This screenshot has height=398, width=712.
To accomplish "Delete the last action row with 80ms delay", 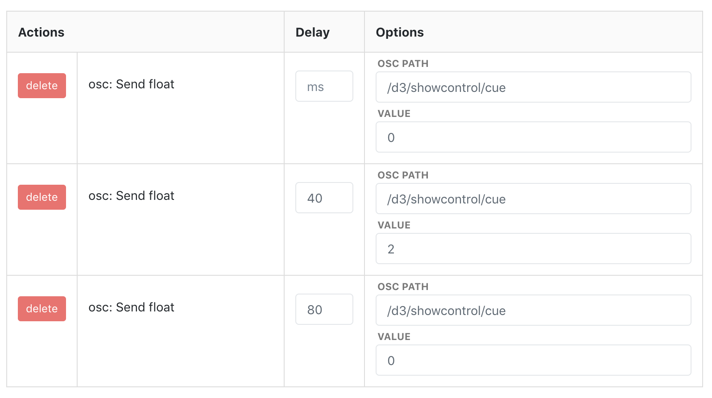I will pos(41,308).
